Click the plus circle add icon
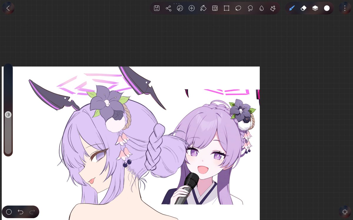This screenshot has height=220, width=353. 192,8
